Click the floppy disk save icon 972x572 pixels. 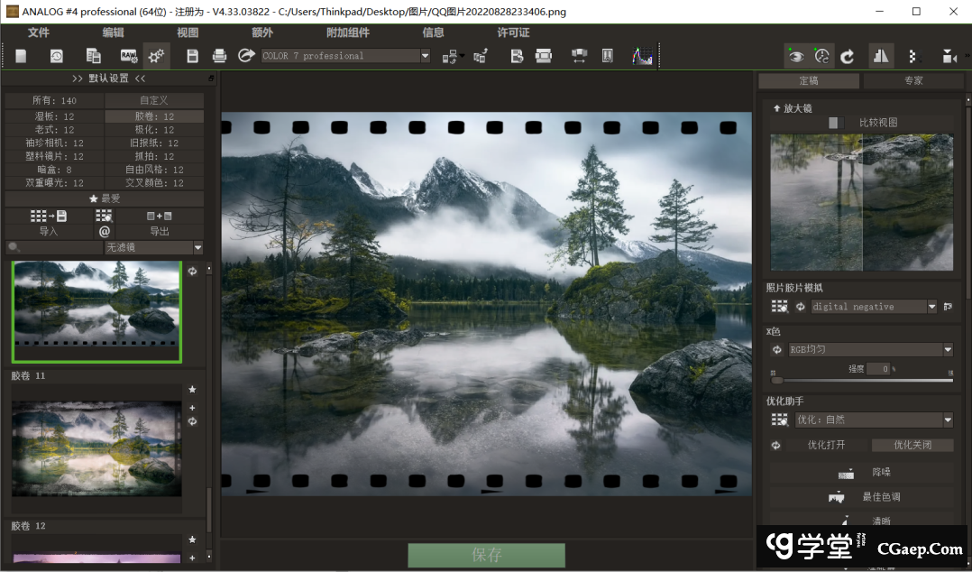[x=192, y=56]
